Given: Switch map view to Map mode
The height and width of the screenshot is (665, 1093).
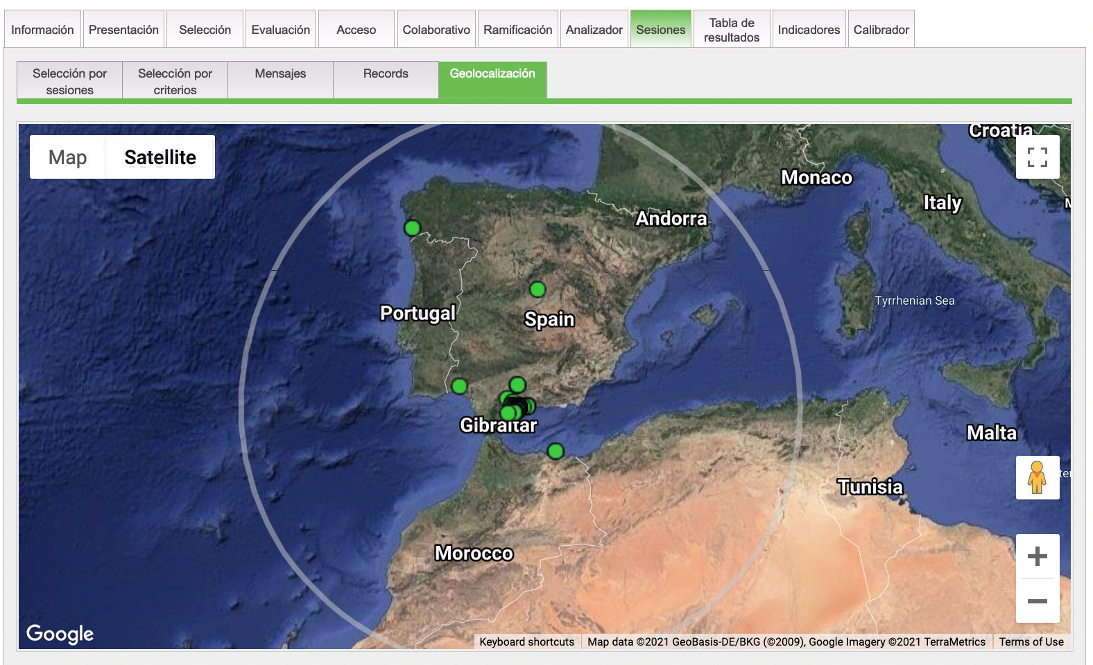Looking at the screenshot, I should pyautogui.click(x=68, y=157).
